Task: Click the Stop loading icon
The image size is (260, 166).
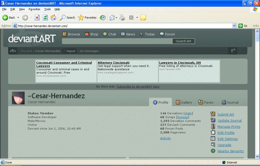Action: click(37, 18)
